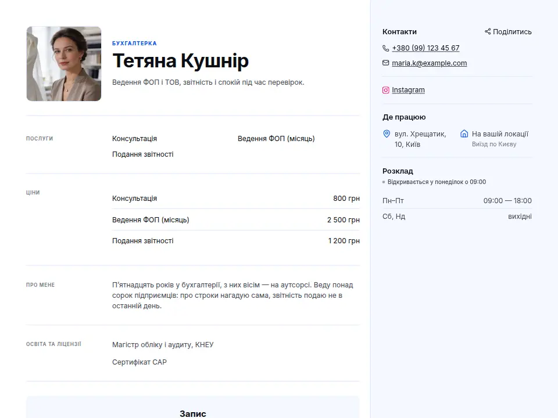Click the Контакти heading
The width and height of the screenshot is (558, 418).
tap(399, 31)
